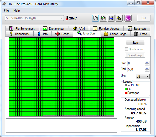This screenshot has height=137, width=156.
Task: Open the Help menu
Action: [x=17, y=11]
